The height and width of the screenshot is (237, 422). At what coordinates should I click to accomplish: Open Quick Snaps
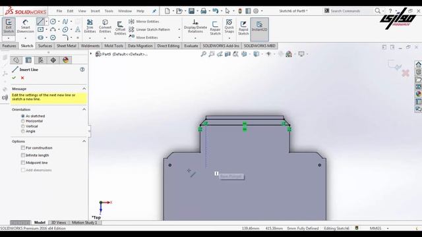click(x=229, y=26)
